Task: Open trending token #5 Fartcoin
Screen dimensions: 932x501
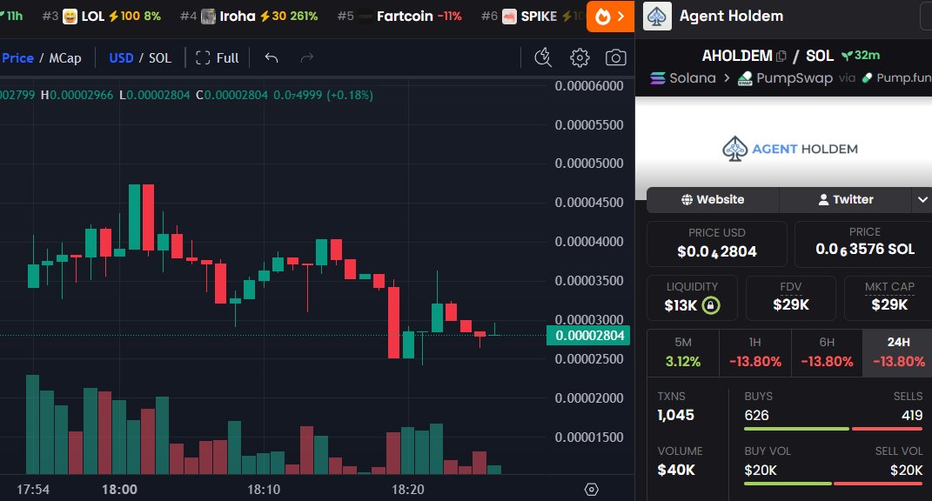Action: coord(399,16)
